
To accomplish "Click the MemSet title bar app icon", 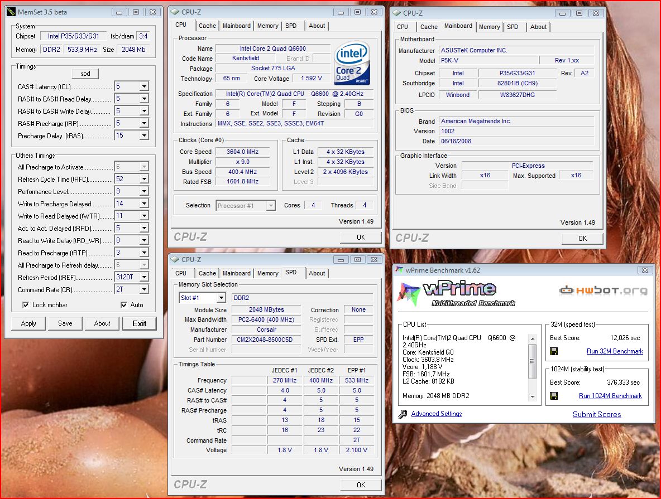I will pyautogui.click(x=11, y=12).
